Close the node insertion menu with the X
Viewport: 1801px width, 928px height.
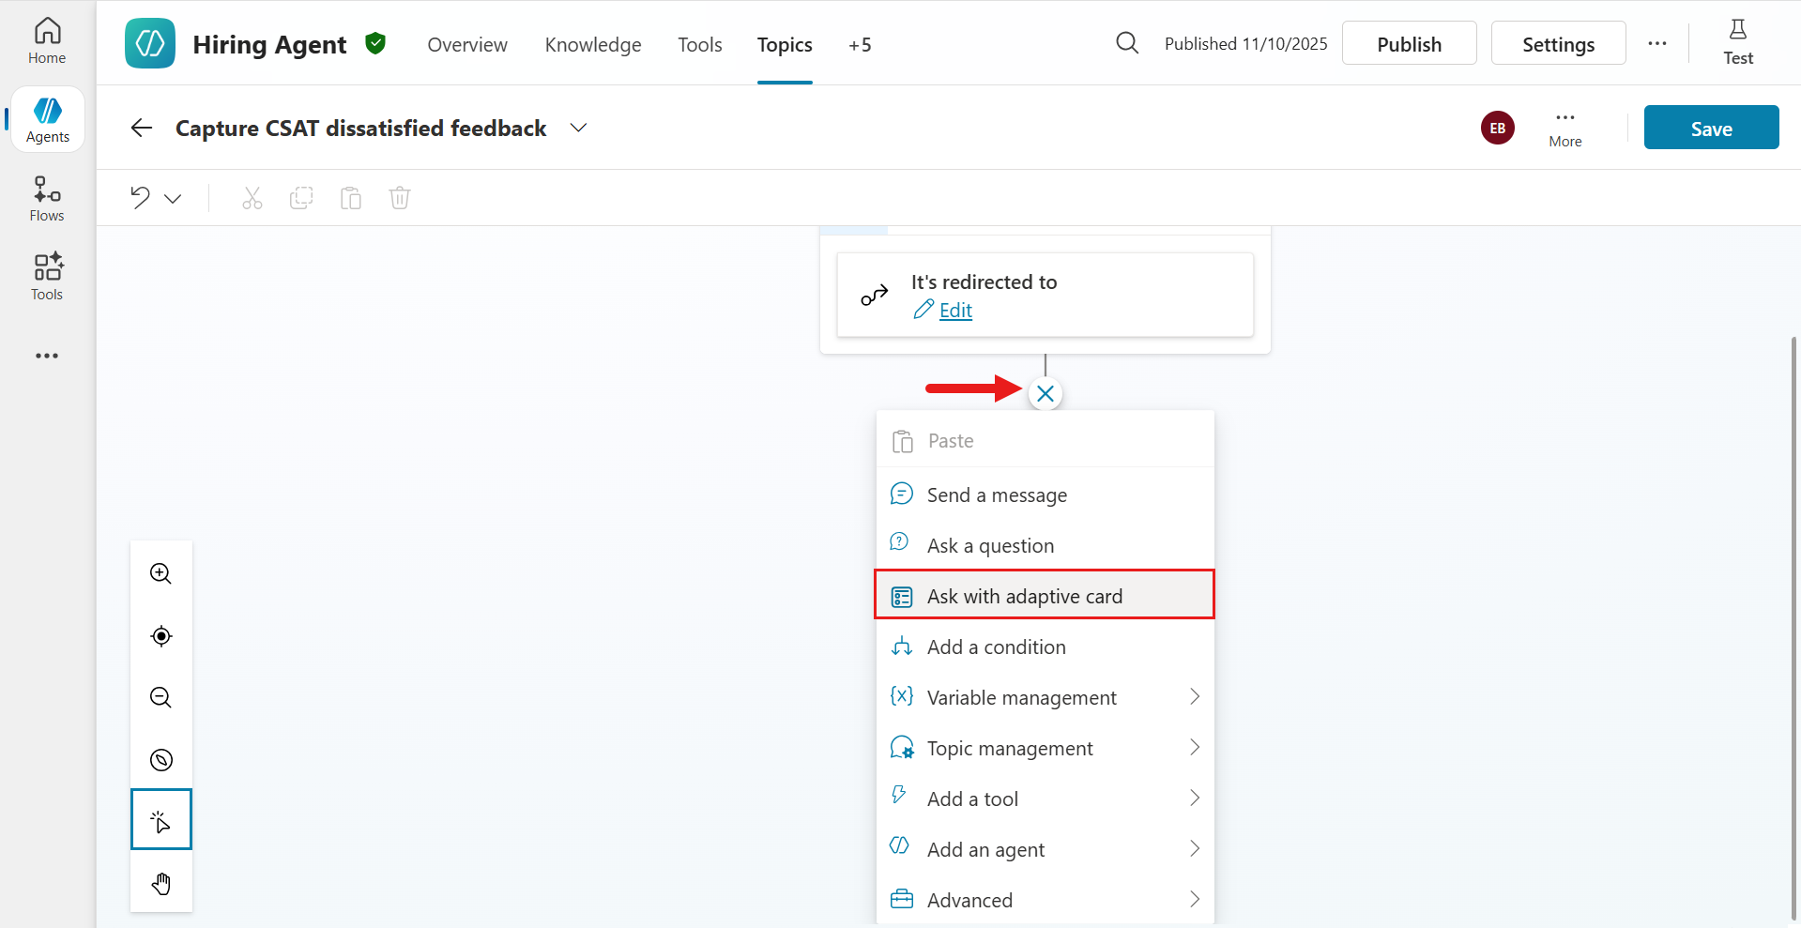coord(1045,393)
